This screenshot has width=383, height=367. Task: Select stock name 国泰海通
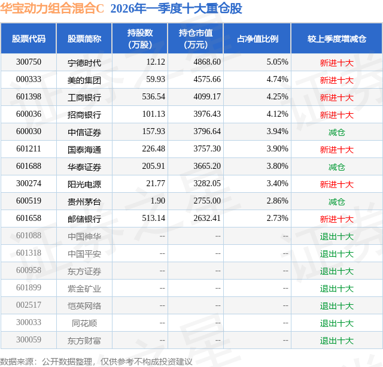click(84, 150)
